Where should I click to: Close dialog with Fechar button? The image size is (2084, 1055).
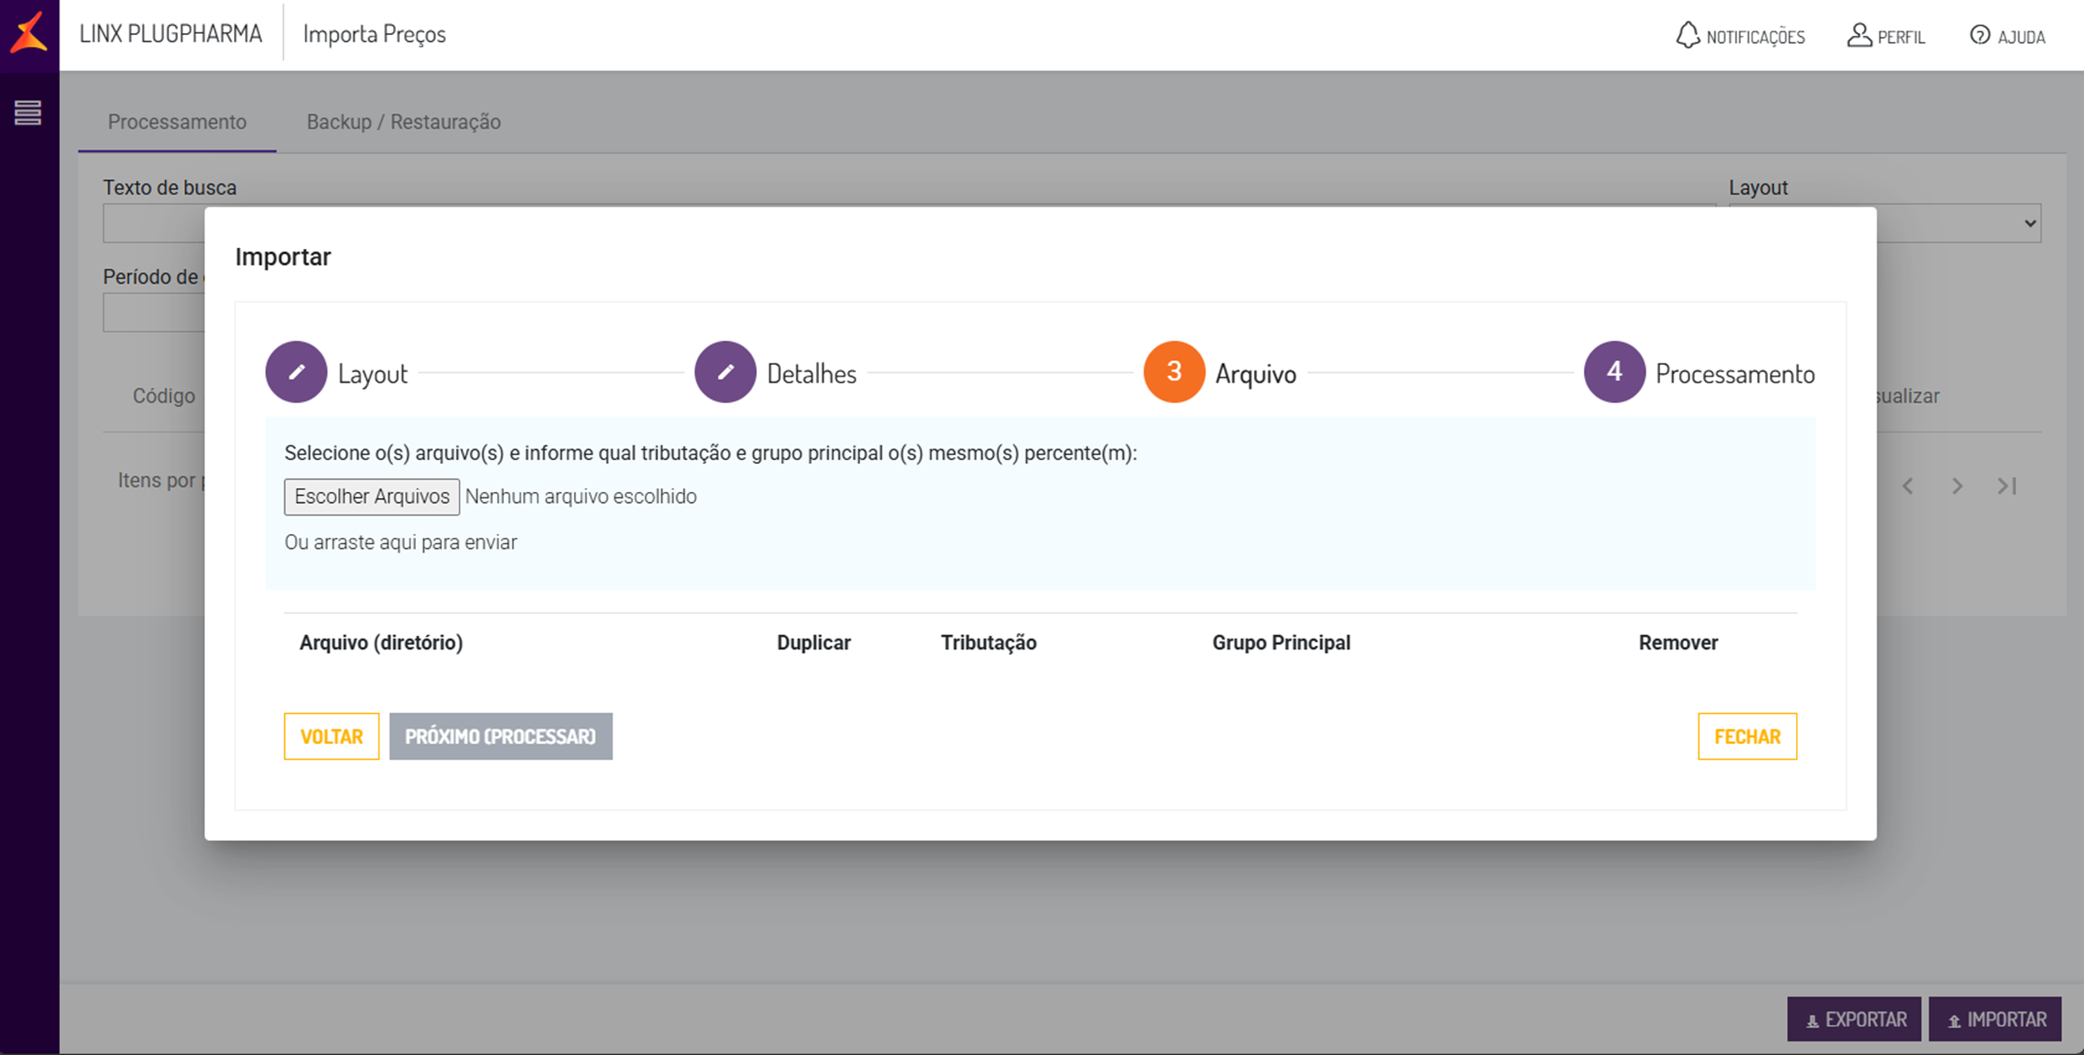[1747, 736]
